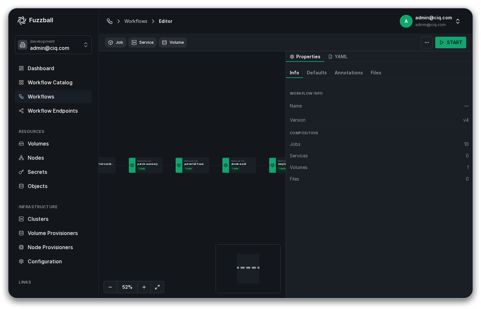481x309 pixels.
Task: Select the patch-summary node label
Action: click(x=148, y=164)
